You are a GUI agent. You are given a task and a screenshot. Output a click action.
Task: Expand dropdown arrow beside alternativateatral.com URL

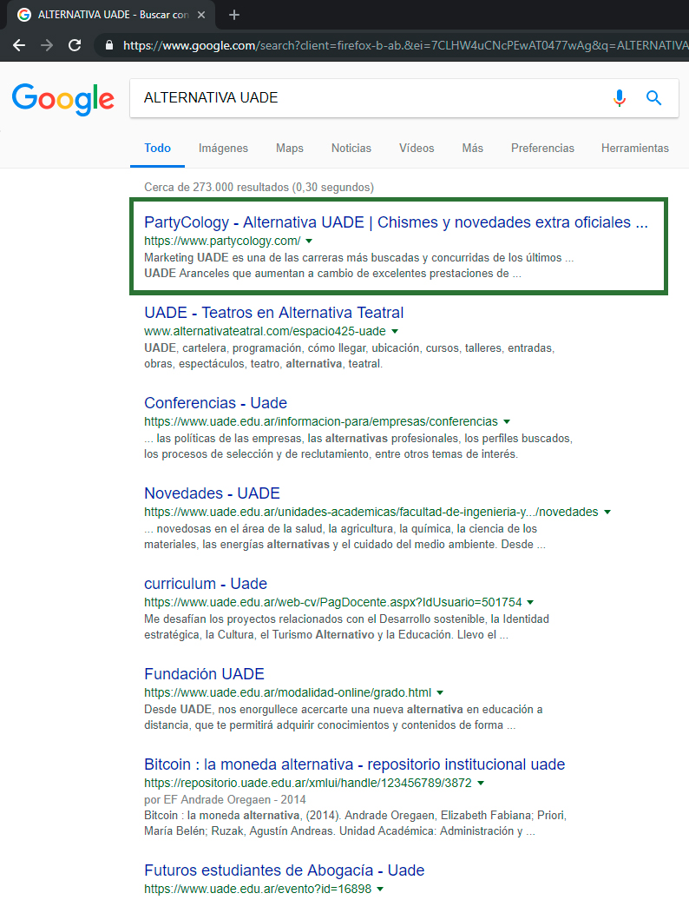click(x=394, y=331)
